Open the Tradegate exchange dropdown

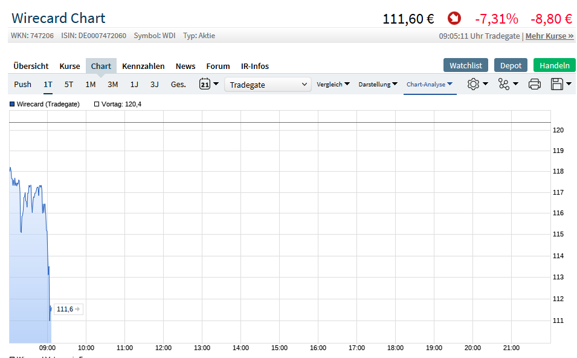(268, 85)
